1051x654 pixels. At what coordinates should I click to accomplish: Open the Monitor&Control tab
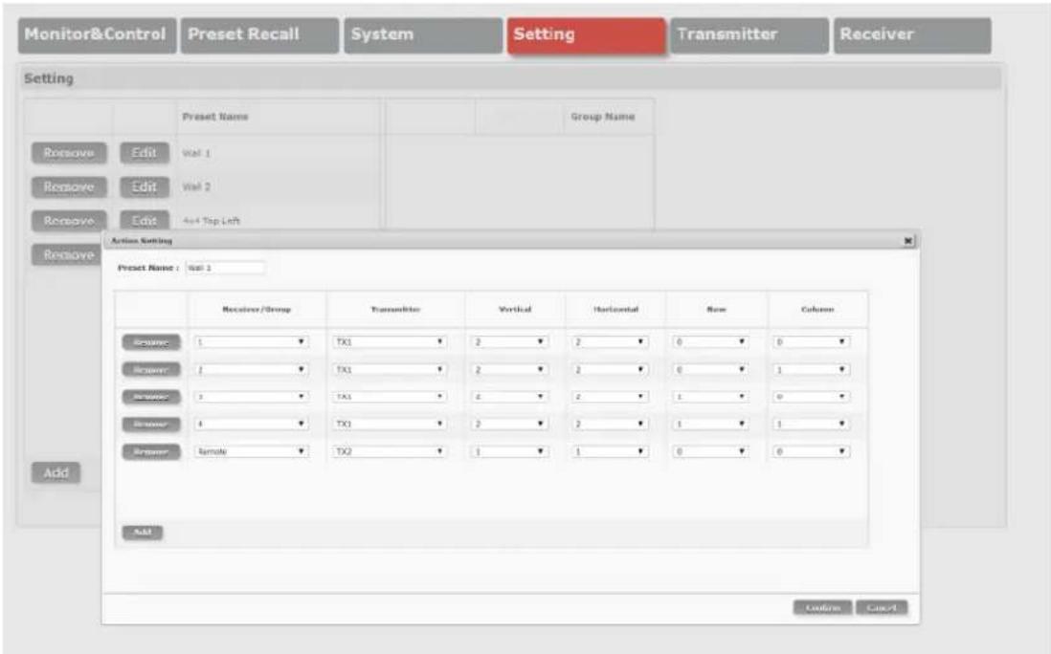point(98,34)
